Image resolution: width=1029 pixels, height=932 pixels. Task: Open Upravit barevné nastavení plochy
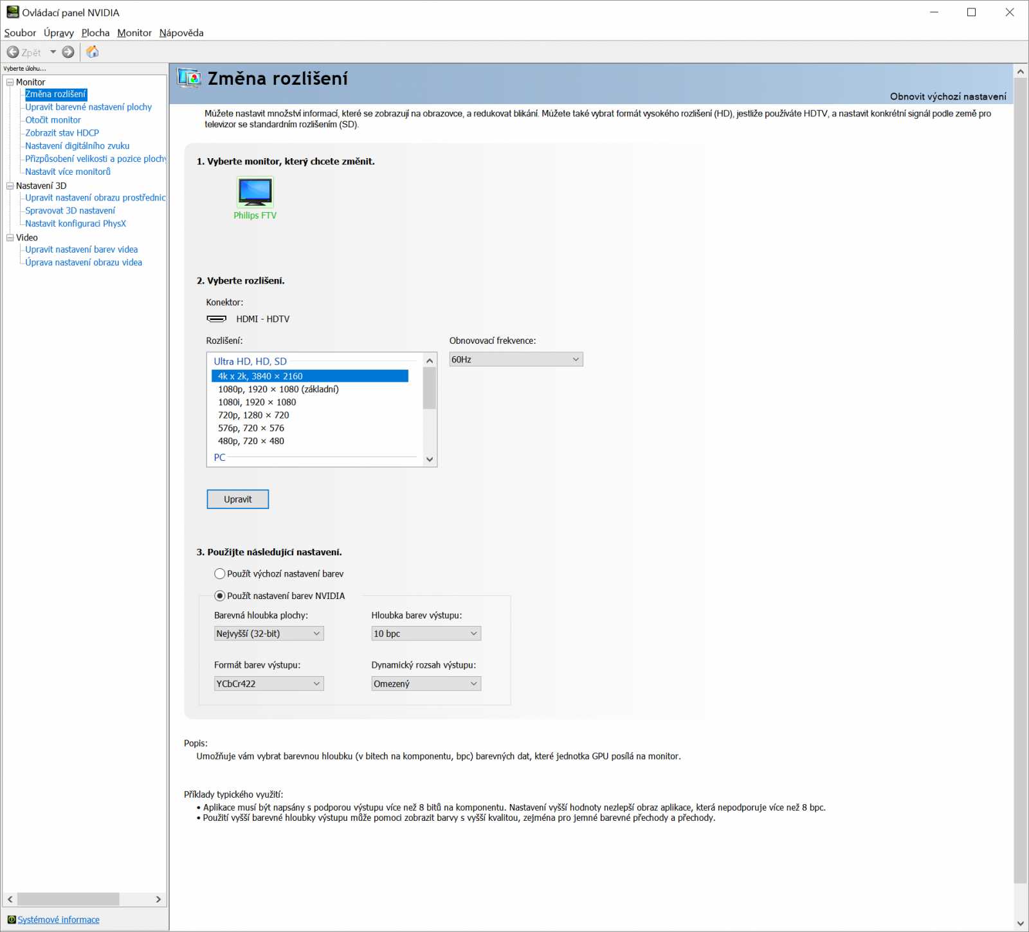[89, 107]
